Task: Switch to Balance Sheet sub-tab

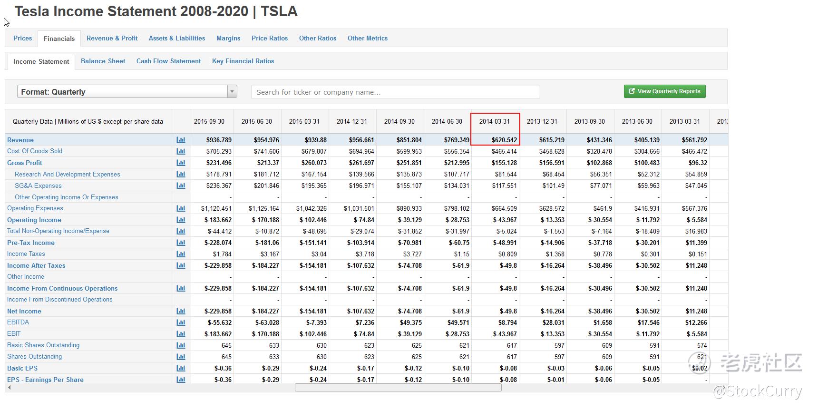Action: click(103, 61)
